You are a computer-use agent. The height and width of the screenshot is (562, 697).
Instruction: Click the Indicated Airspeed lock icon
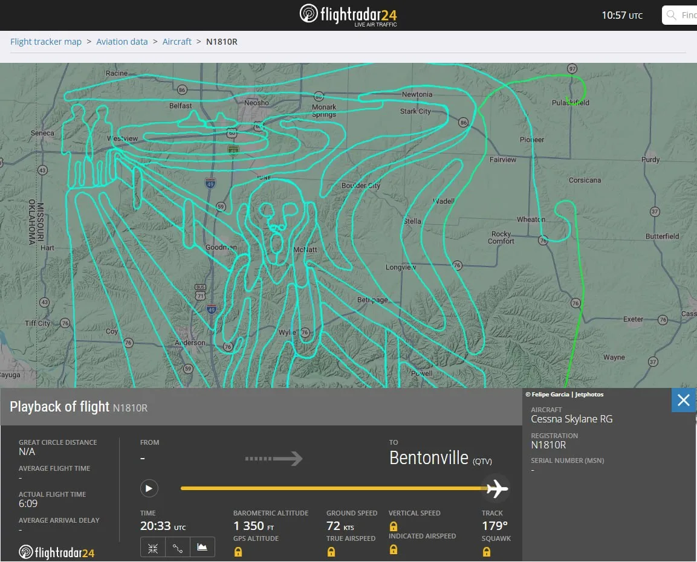pyautogui.click(x=394, y=549)
